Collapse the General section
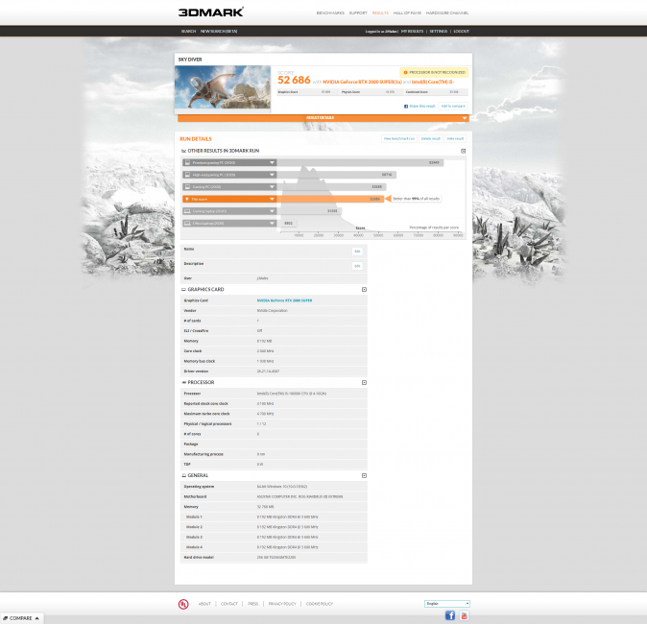 coord(364,476)
